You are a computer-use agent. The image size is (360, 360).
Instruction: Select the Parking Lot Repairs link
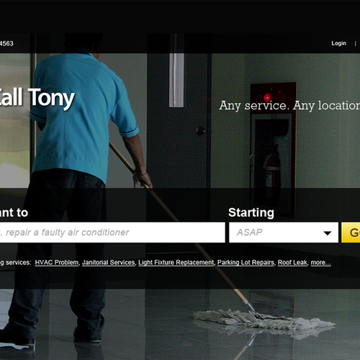(246, 263)
